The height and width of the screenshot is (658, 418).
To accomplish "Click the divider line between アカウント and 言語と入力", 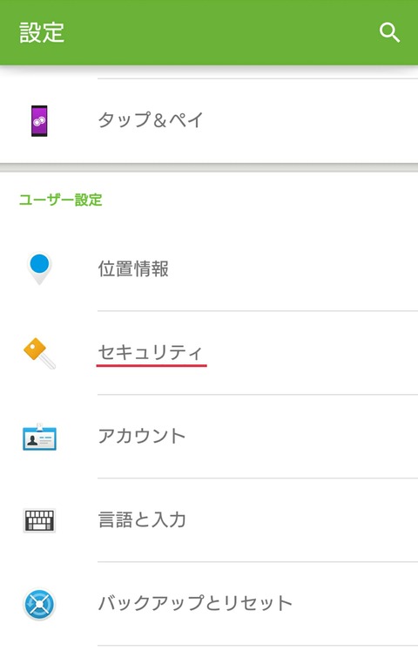I will tap(258, 478).
